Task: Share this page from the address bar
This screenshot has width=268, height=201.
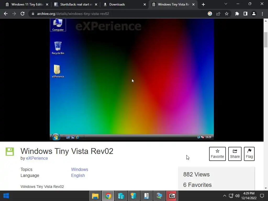Action: (218, 14)
